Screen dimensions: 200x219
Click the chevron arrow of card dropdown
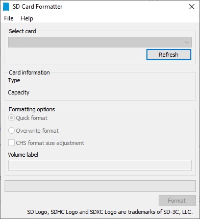point(187,42)
